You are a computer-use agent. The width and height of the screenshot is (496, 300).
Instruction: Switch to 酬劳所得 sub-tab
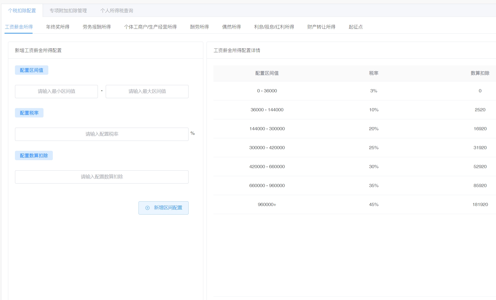coord(199,27)
